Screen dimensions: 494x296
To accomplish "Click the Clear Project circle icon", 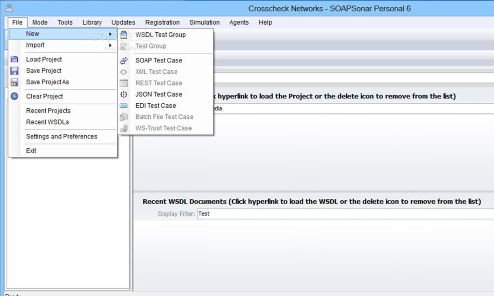I will pos(14,96).
